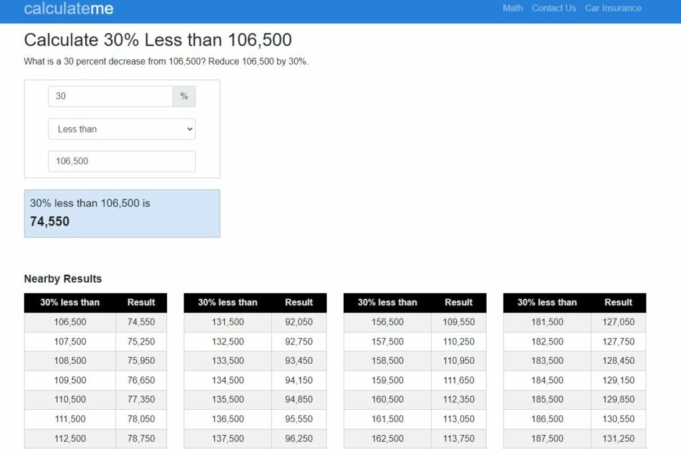This screenshot has width=681, height=449.
Task: Click result cell 127,050
Action: pos(618,322)
